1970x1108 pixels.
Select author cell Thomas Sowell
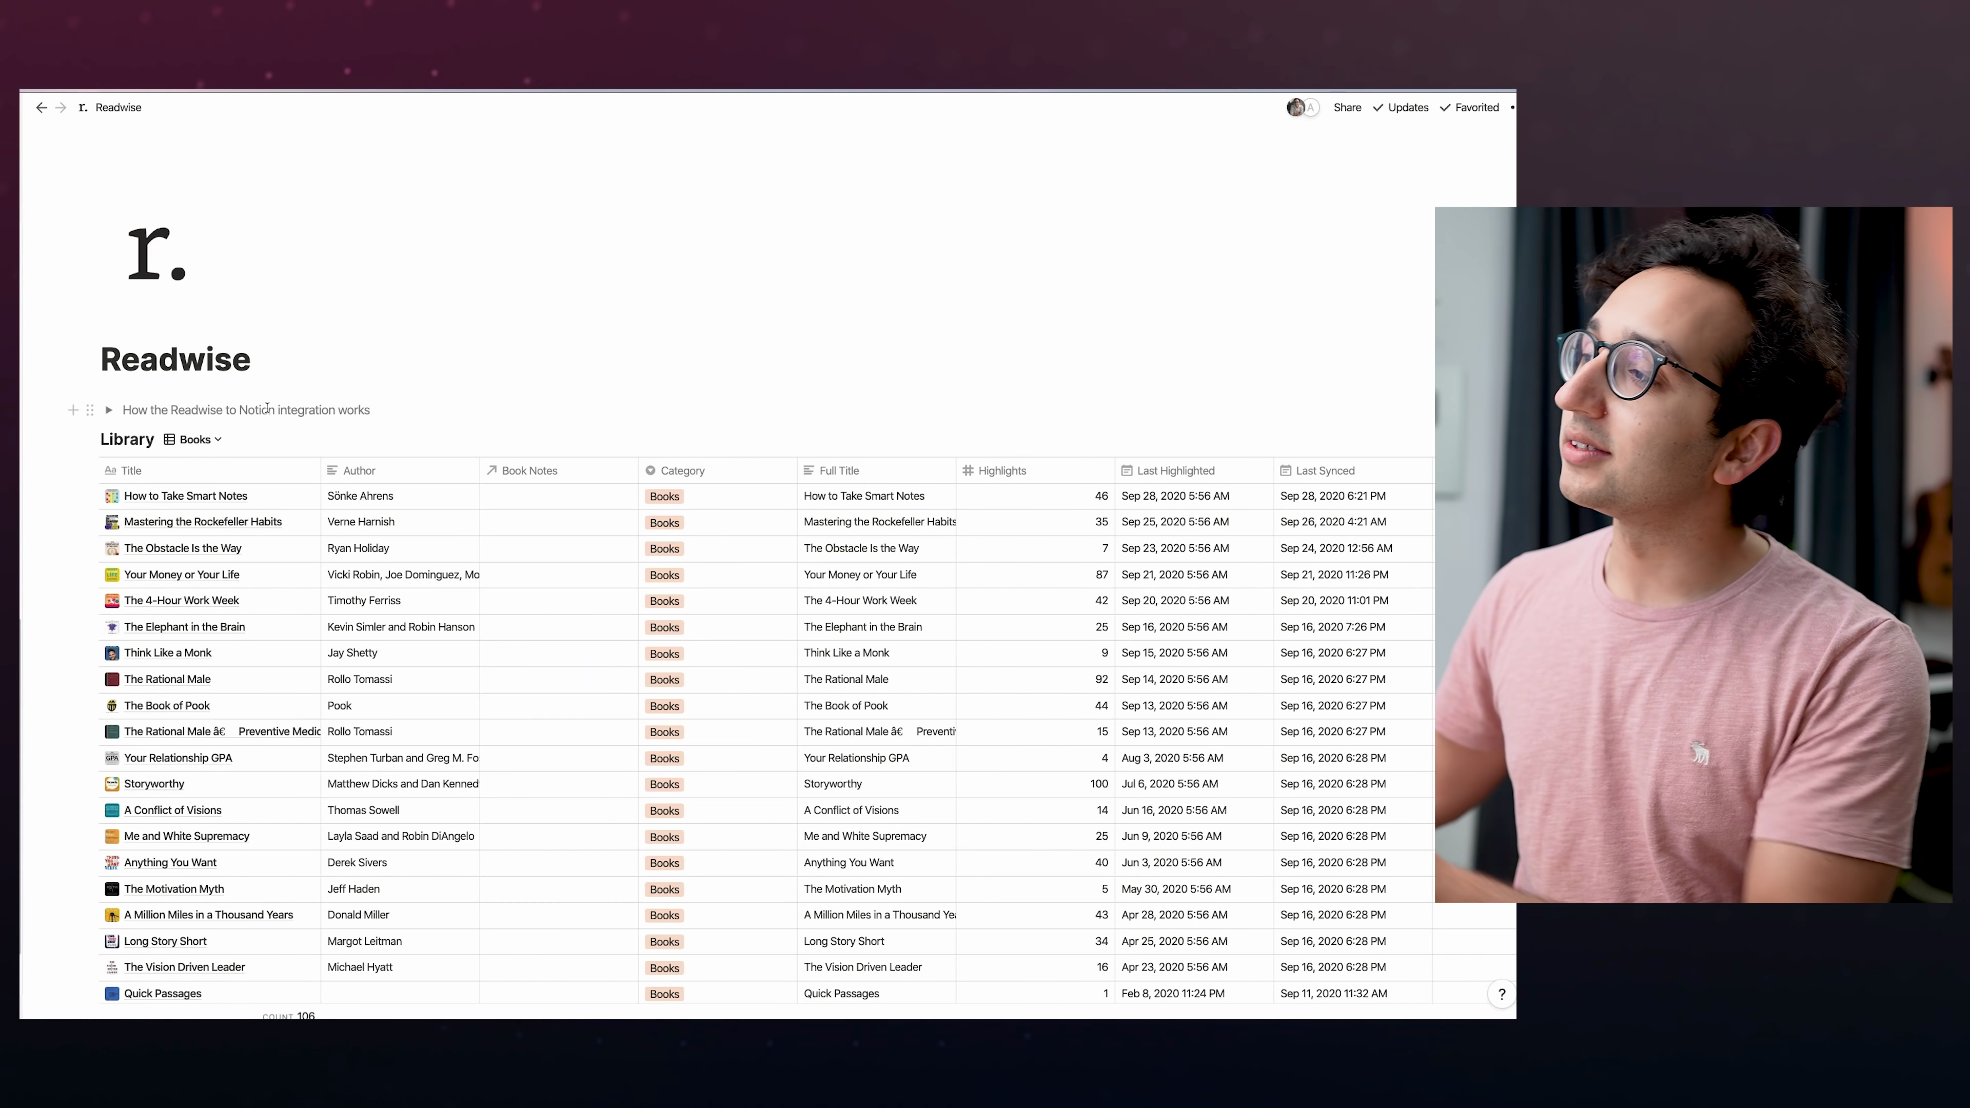click(x=400, y=810)
